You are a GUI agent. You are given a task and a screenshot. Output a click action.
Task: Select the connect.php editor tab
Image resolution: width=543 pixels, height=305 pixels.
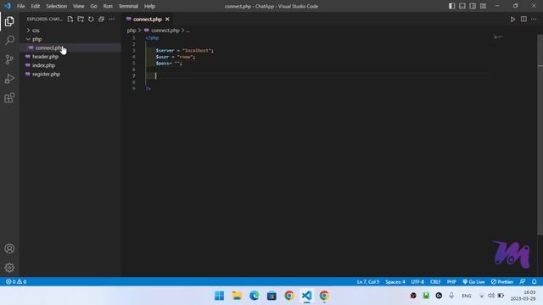click(x=148, y=19)
